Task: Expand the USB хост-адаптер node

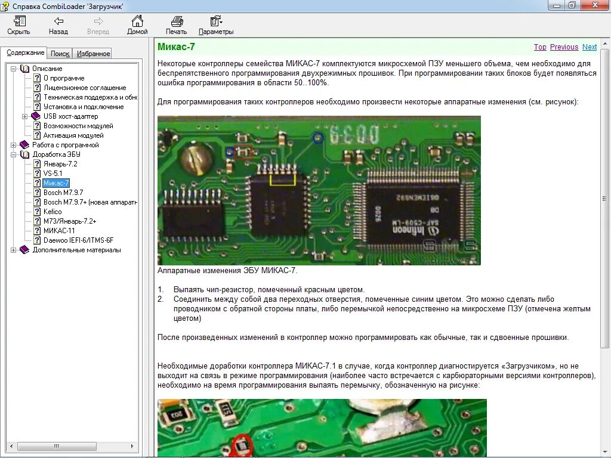Action: coord(24,116)
